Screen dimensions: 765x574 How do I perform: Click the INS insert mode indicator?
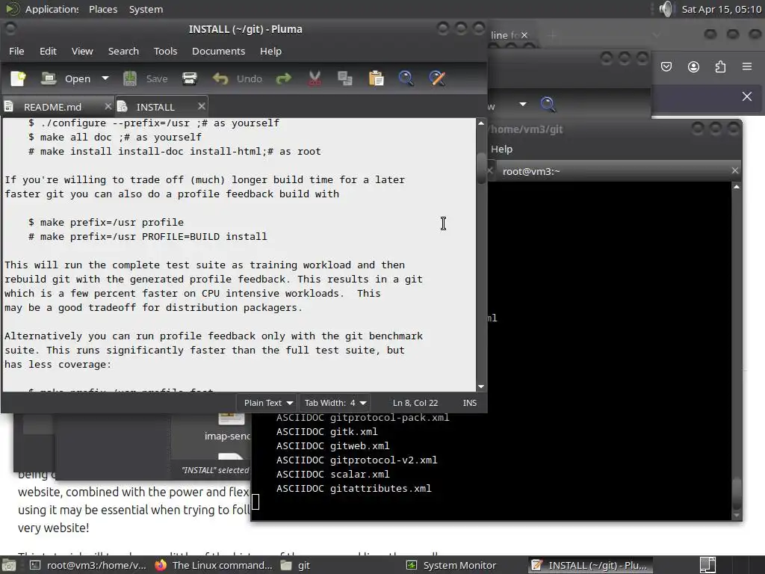(x=470, y=403)
